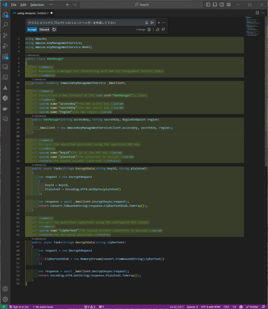
Task: Split the editor using the top-right icon
Action: (x=257, y=13)
